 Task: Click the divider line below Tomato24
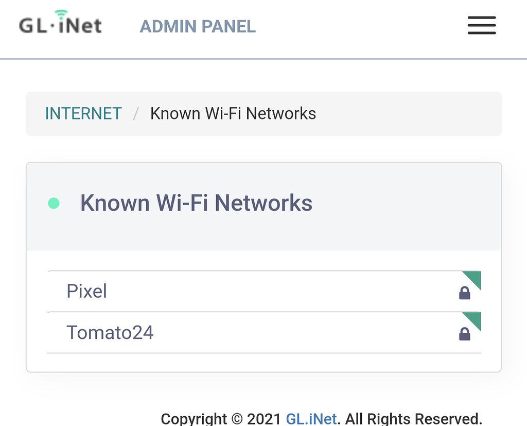[263, 353]
